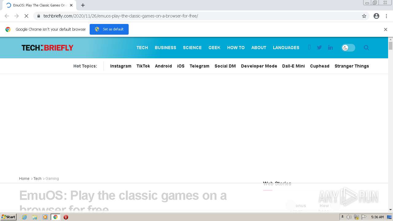The height and width of the screenshot is (221, 393).
Task: Open the iOS hot topic
Action: pyautogui.click(x=181, y=66)
